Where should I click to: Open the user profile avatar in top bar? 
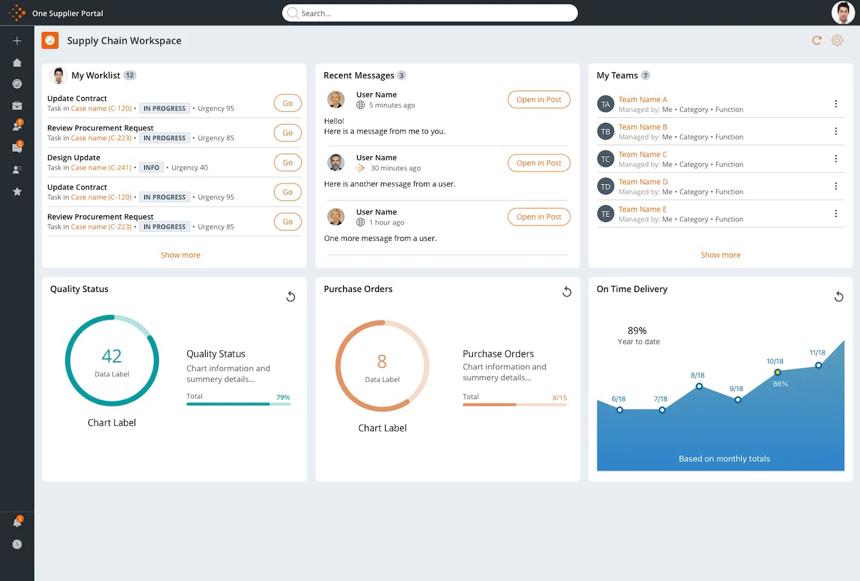click(x=843, y=13)
